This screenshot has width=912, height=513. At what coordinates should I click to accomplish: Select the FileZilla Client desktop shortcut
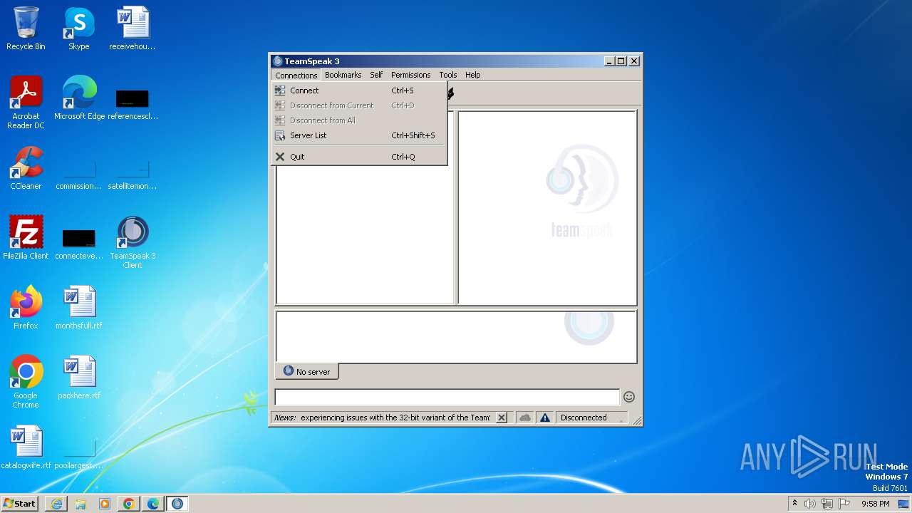click(26, 238)
